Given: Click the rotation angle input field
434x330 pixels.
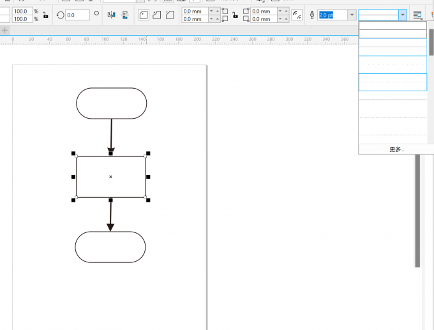Looking at the screenshot, I should 77,15.
